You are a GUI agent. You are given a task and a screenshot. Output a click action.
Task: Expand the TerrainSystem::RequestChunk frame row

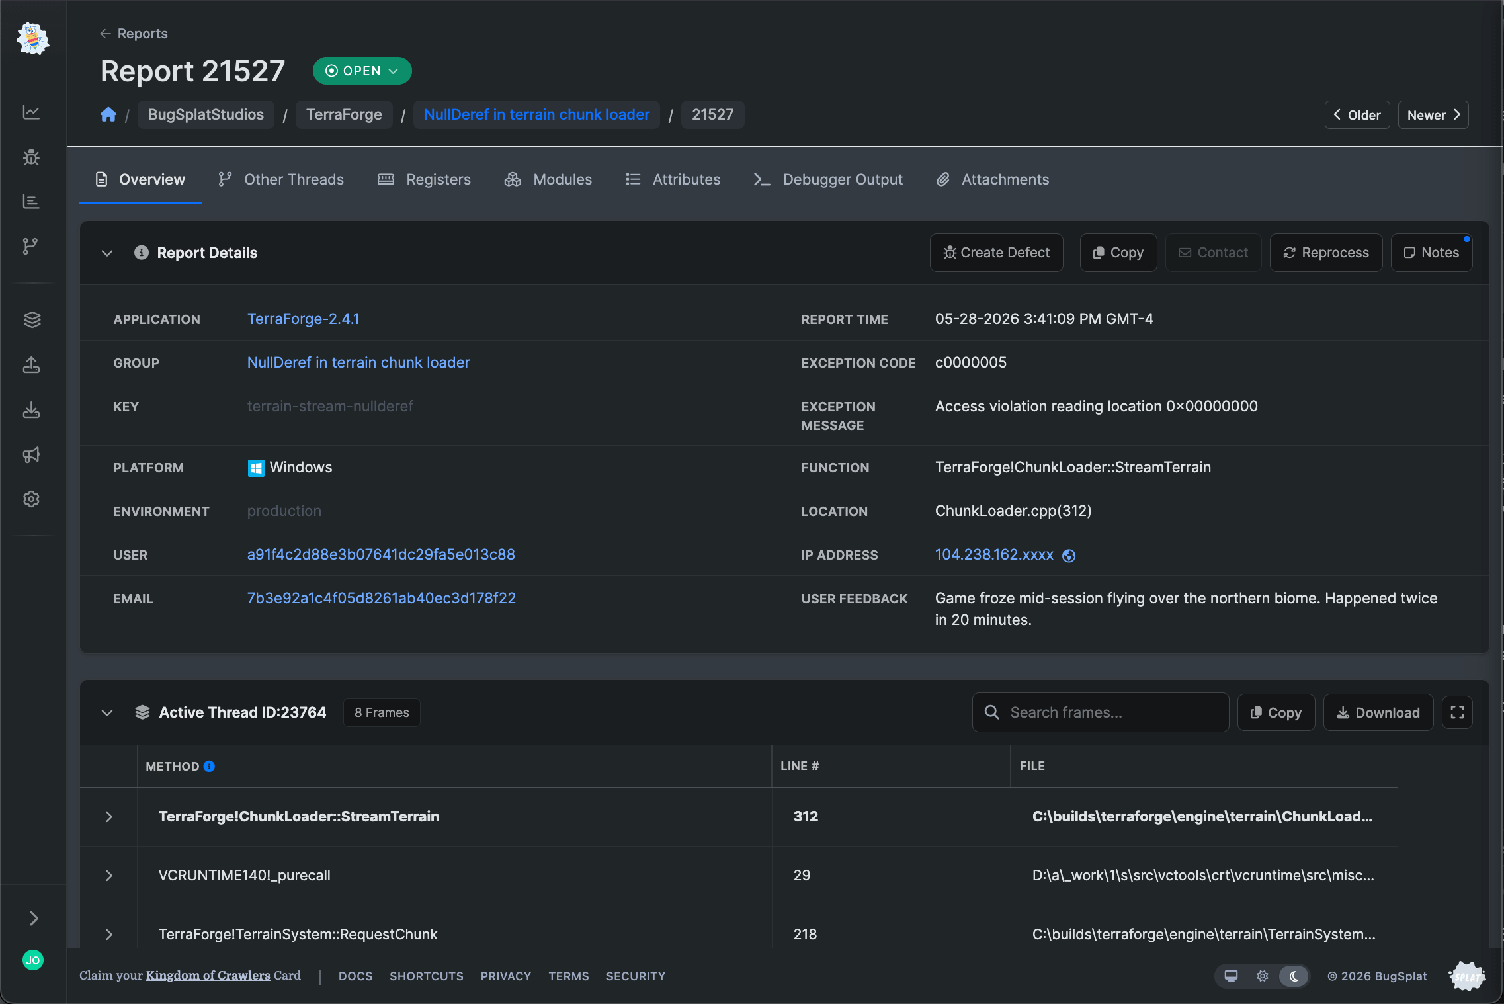tap(109, 935)
